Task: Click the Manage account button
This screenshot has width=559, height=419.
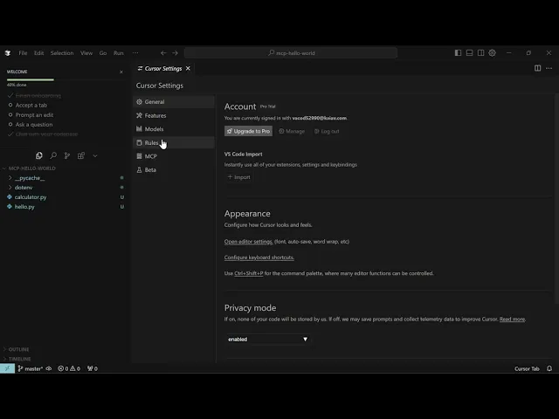Action: [292, 131]
